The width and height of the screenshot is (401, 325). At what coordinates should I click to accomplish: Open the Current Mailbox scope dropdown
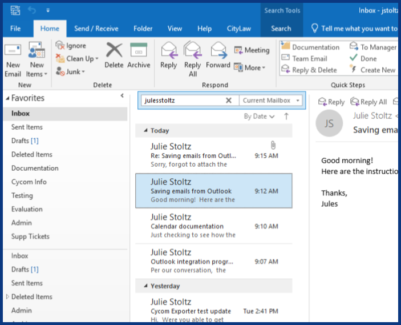tap(270, 101)
